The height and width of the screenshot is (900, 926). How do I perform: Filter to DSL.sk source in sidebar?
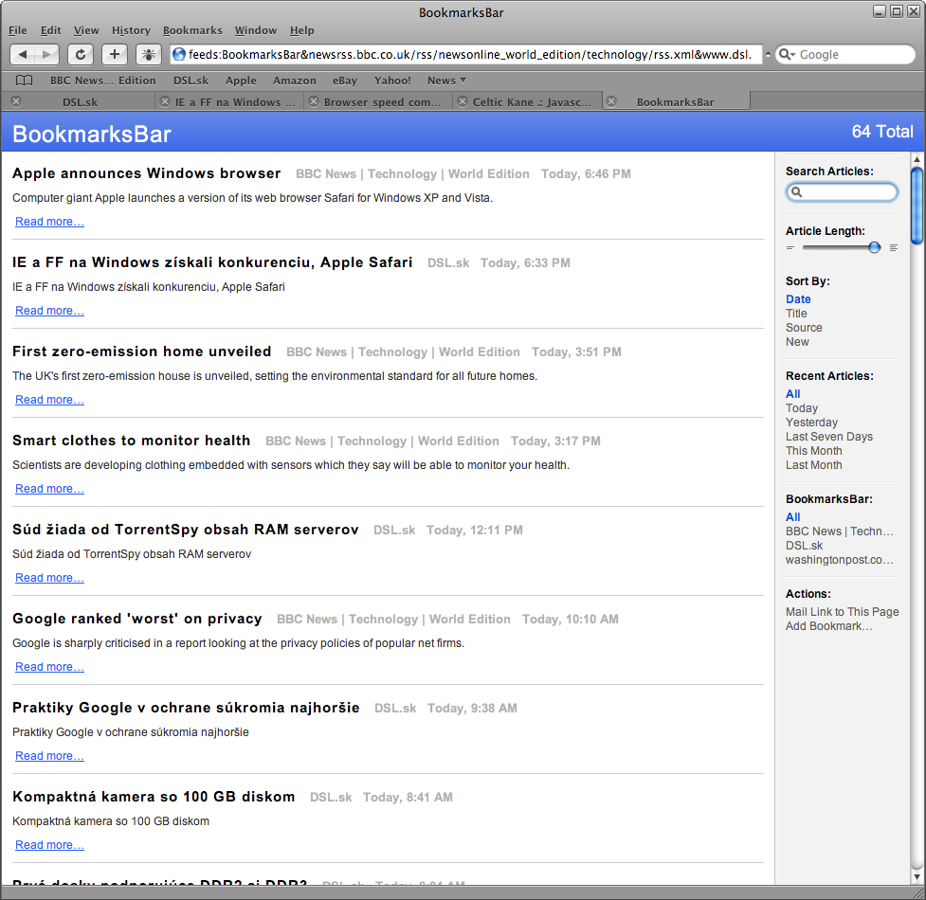click(x=804, y=546)
